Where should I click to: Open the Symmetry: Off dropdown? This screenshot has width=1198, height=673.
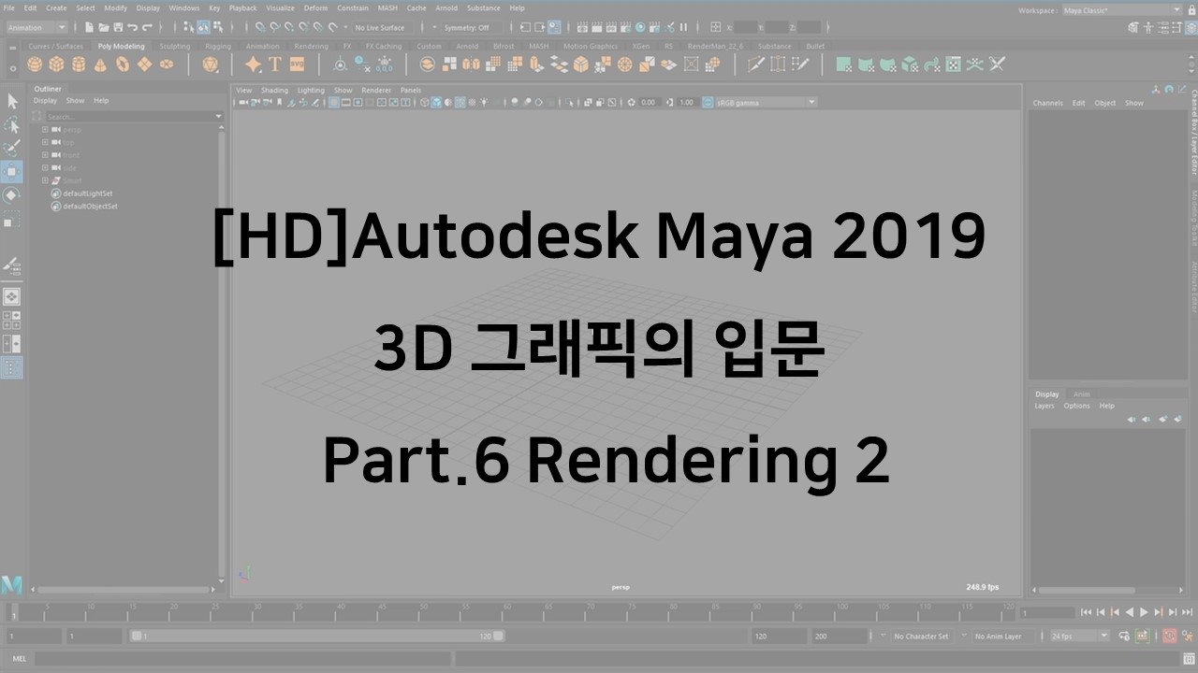pos(470,27)
